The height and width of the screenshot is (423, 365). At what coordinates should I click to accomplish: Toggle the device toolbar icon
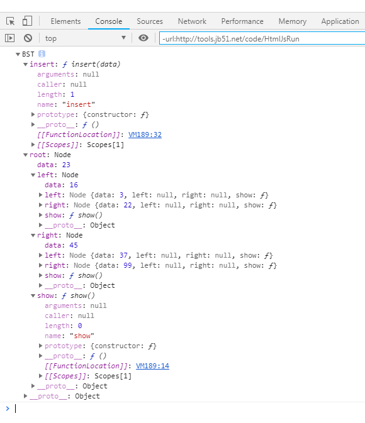[x=27, y=21]
